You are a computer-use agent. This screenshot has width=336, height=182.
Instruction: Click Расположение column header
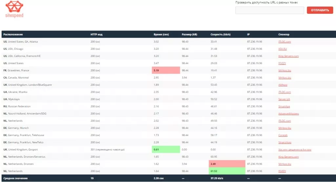[x=13, y=34]
